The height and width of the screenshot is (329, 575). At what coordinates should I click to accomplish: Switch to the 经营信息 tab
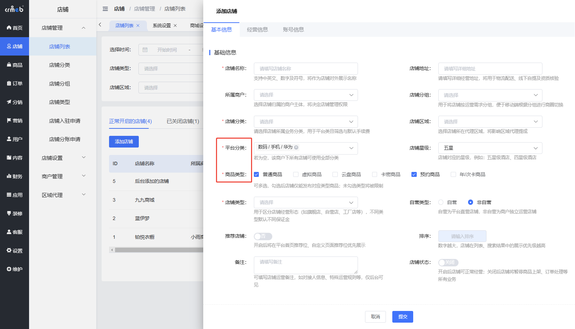pos(257,30)
